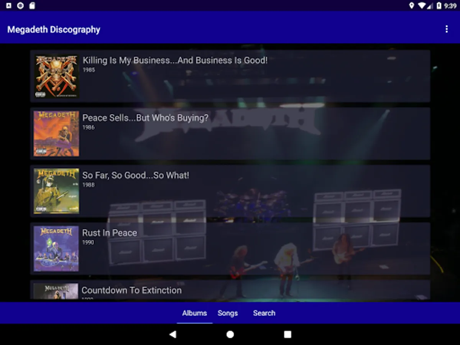Tap the 9:39 clock in status bar
Screen dimensions: 460x345
click(x=450, y=6)
